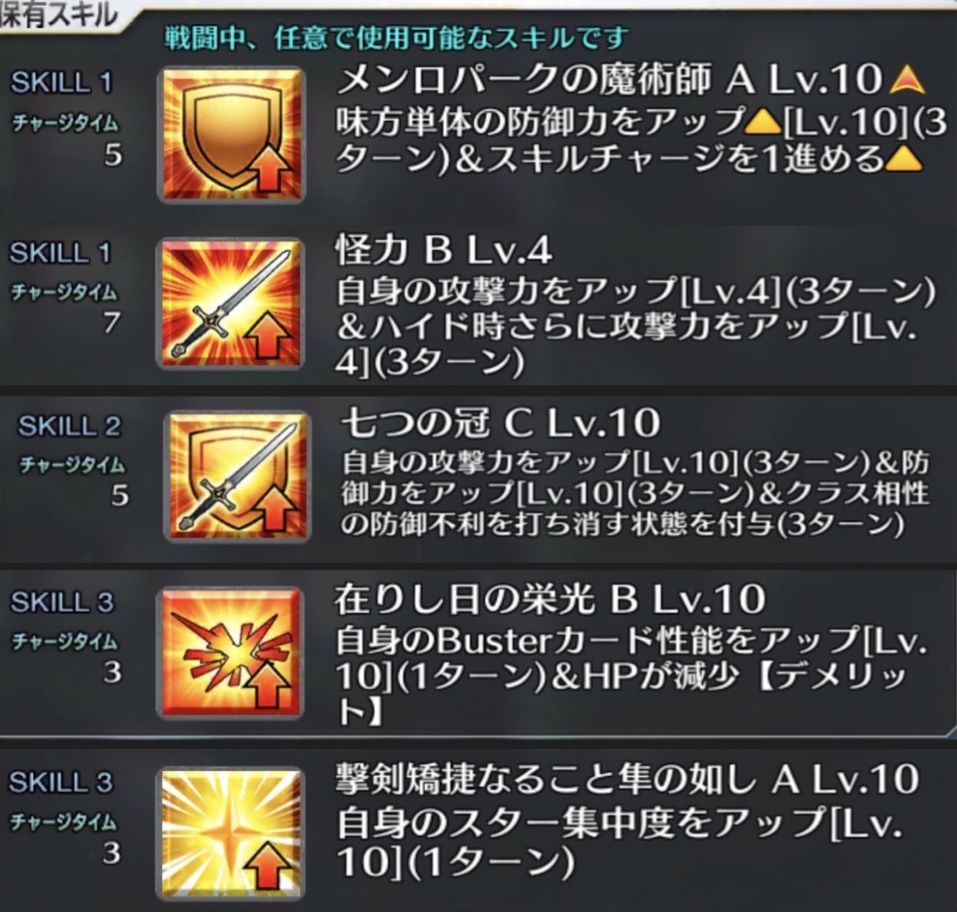This screenshot has width=957, height=912.
Task: Select the 怪力 B sword attack-up icon
Action: (x=231, y=304)
